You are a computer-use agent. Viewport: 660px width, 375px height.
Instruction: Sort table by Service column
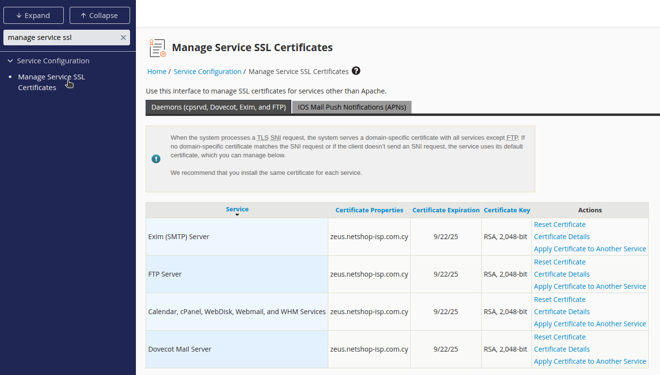point(237,209)
